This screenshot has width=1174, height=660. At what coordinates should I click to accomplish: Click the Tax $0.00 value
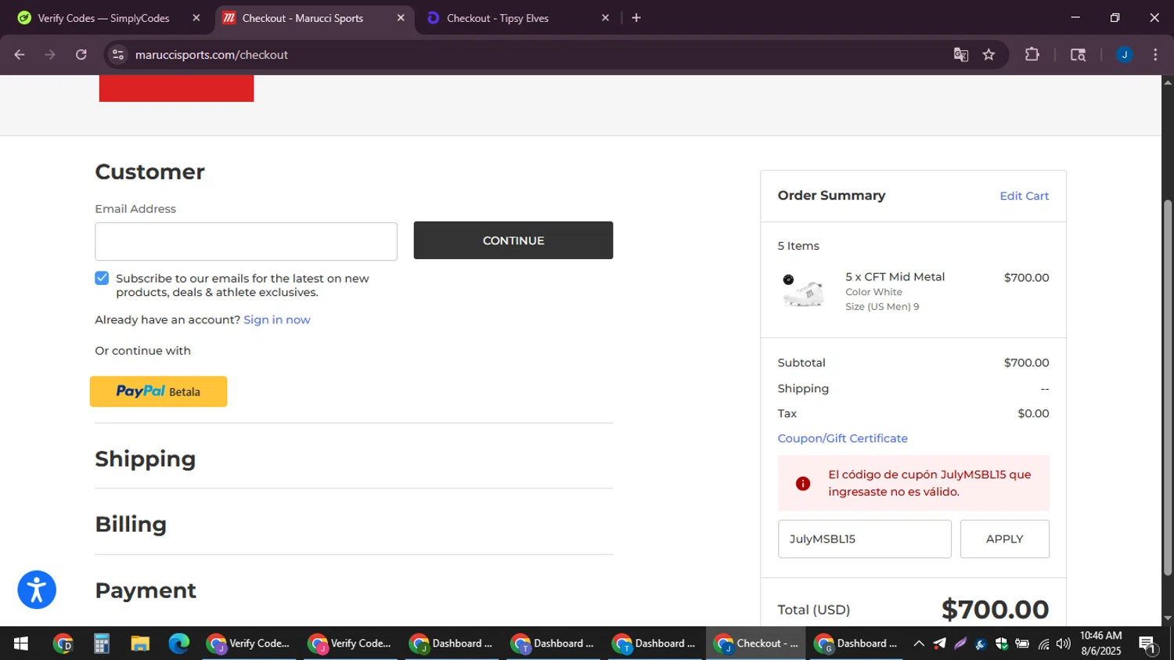tap(1033, 413)
